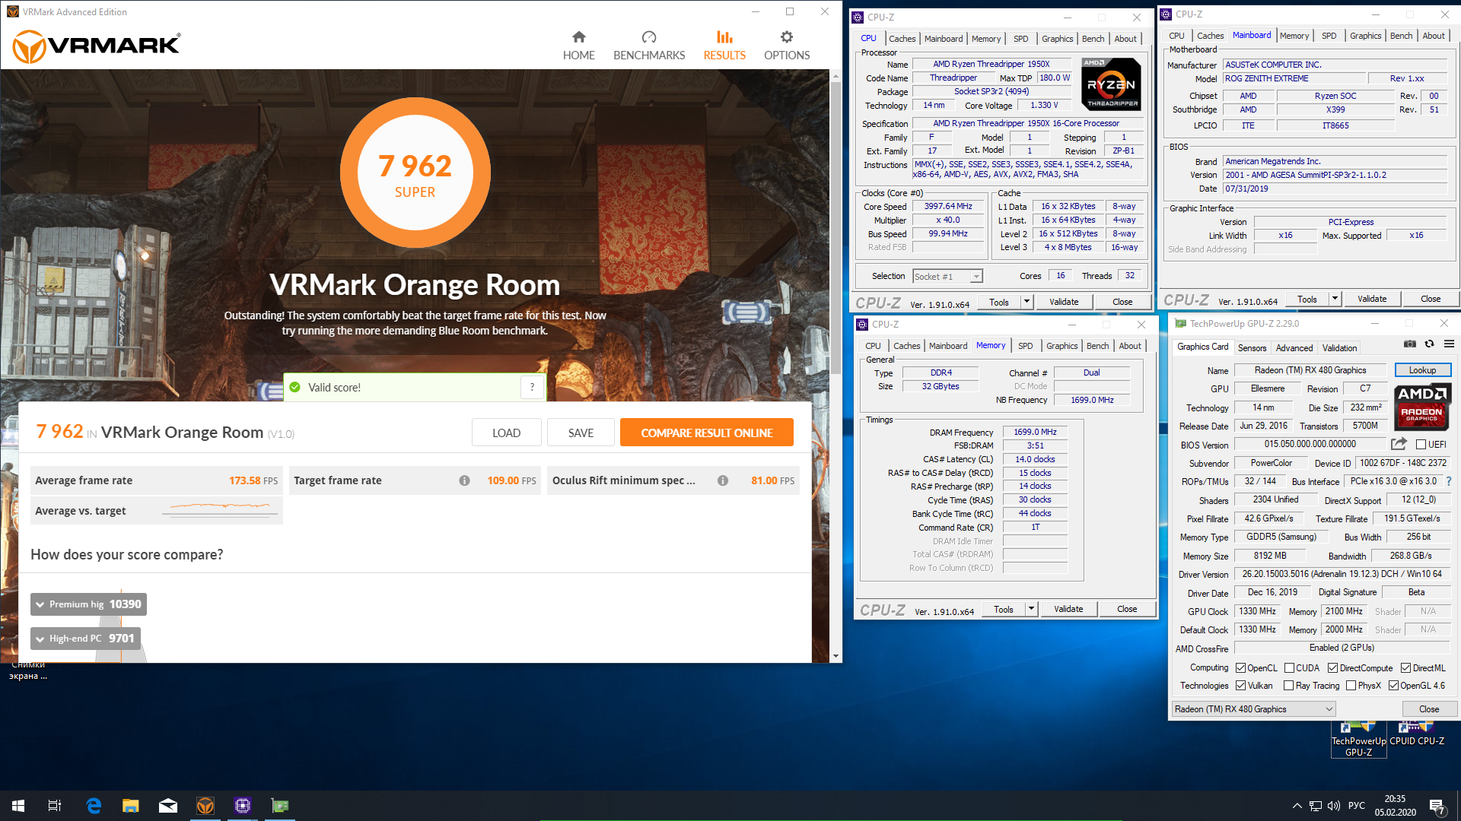Click question mark on Valid score banner
Viewport: 1461px width, 821px height.
pos(533,387)
